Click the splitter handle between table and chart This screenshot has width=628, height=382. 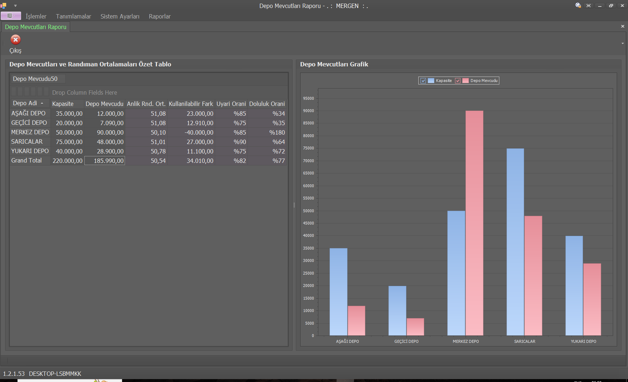pyautogui.click(x=294, y=205)
